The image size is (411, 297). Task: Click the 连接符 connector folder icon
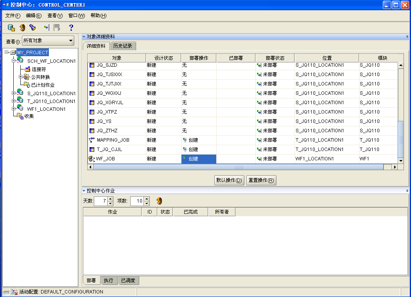(x=27, y=69)
